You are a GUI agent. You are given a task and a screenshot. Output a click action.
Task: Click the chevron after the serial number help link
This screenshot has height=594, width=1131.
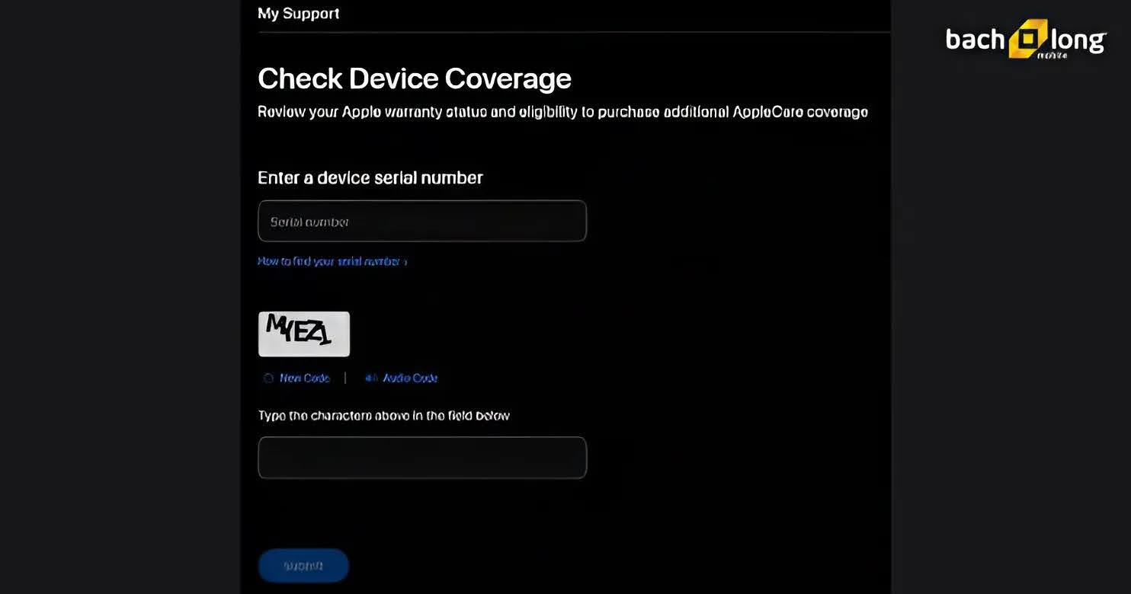coord(405,262)
